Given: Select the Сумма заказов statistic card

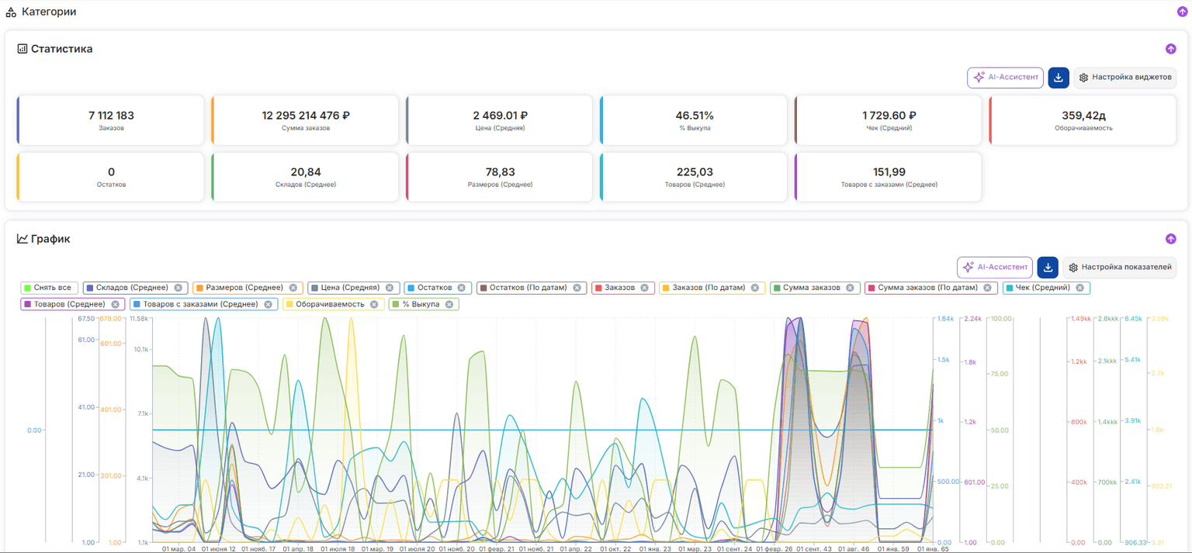Looking at the screenshot, I should (x=305, y=120).
